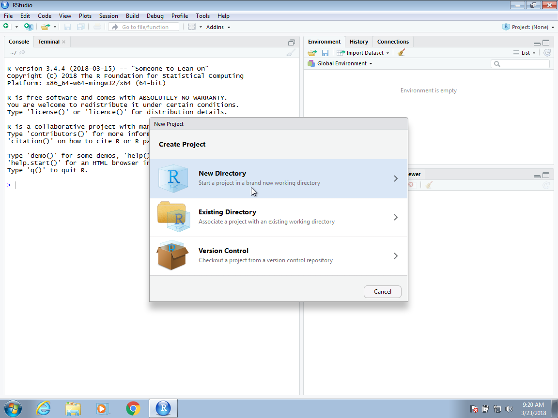
Task: Refresh the Environment pane
Action: (547, 53)
